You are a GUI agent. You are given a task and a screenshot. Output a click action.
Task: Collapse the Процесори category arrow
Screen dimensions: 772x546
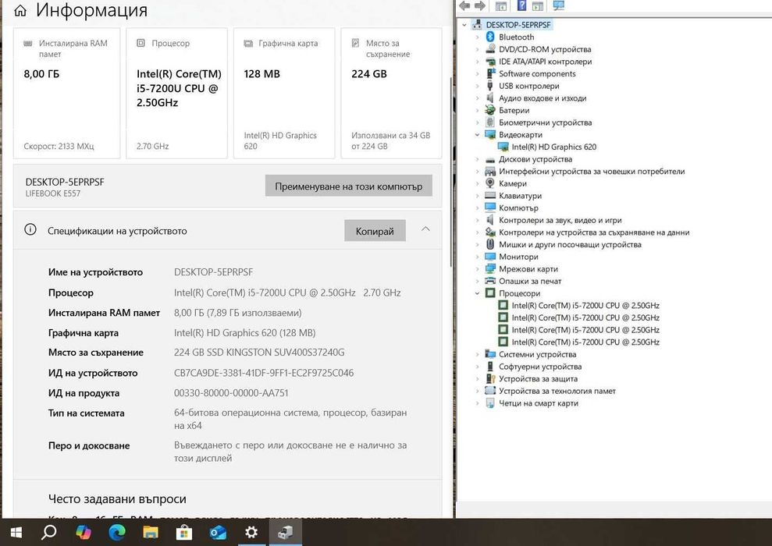pyautogui.click(x=477, y=293)
